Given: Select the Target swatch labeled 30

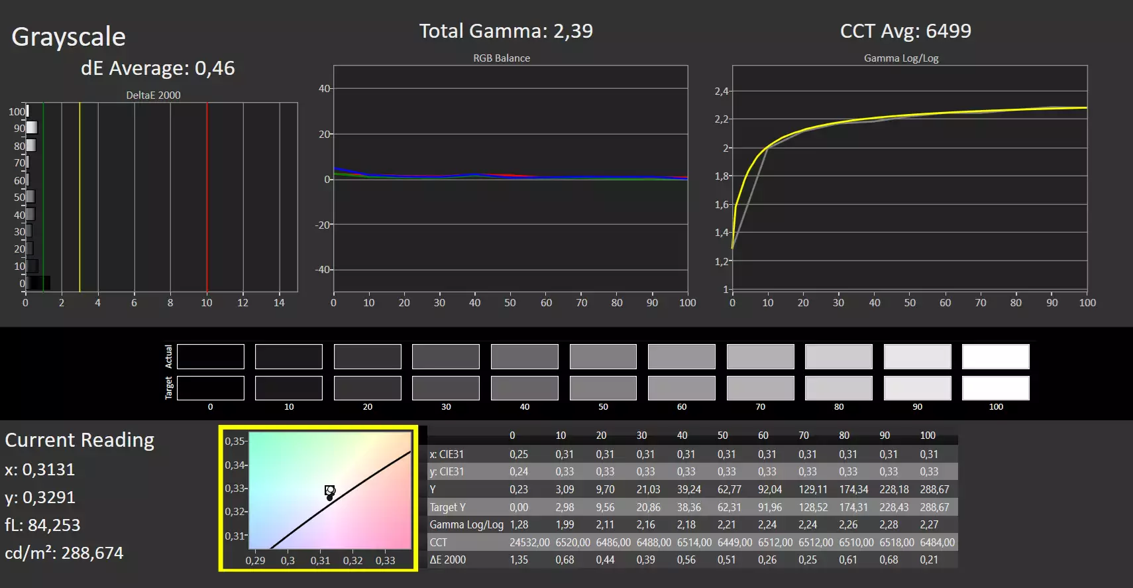Looking at the screenshot, I should click(446, 388).
